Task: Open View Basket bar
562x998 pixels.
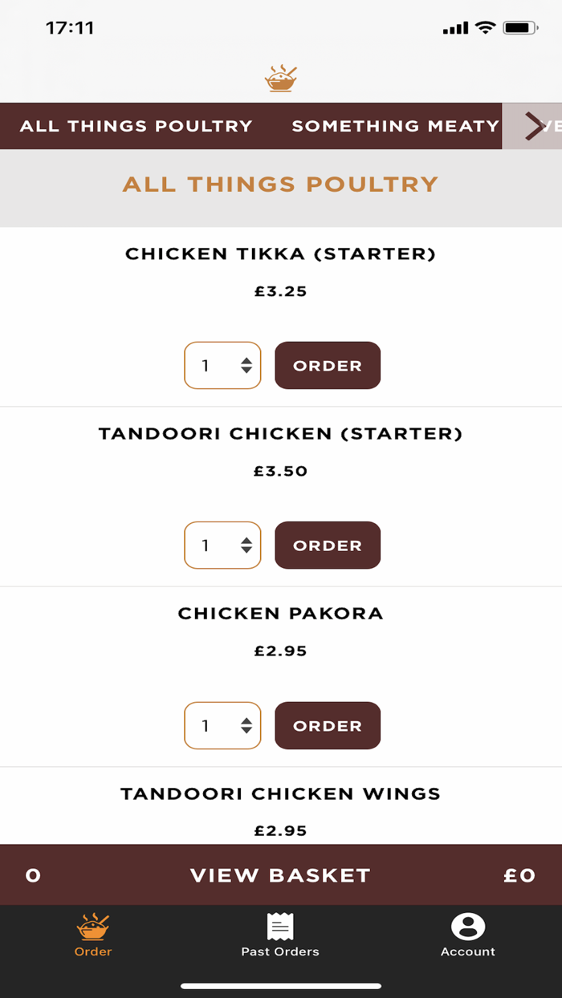Action: point(280,875)
